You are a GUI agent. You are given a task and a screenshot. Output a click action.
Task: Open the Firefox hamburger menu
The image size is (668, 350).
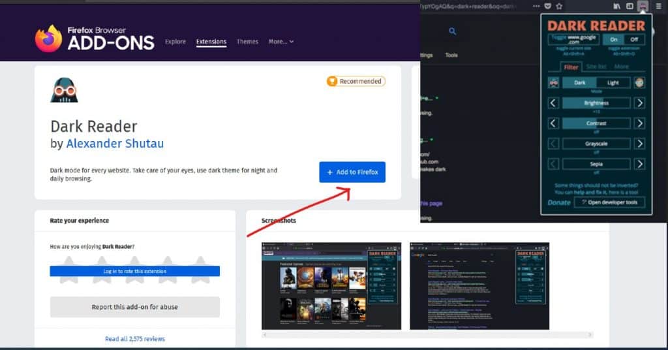(659, 6)
